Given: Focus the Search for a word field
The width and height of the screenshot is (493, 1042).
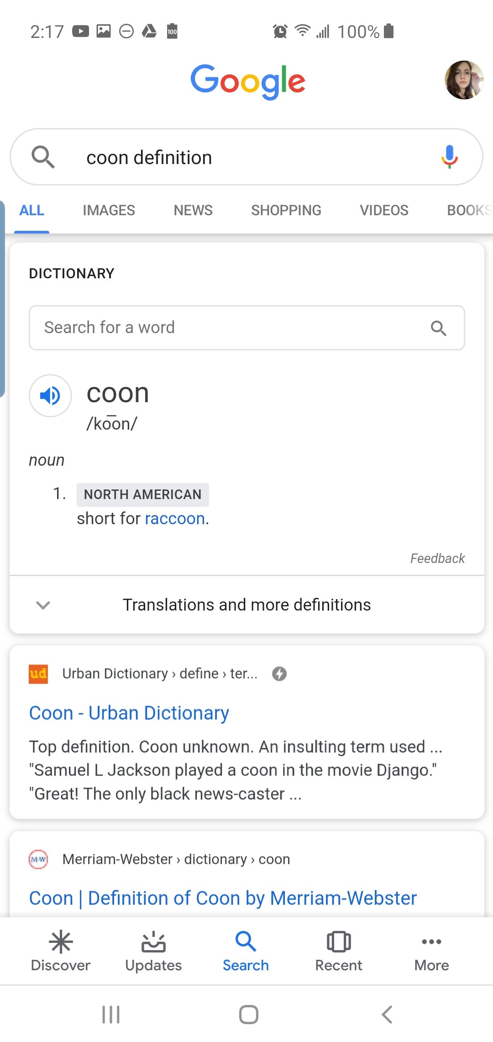Looking at the screenshot, I should click(246, 328).
